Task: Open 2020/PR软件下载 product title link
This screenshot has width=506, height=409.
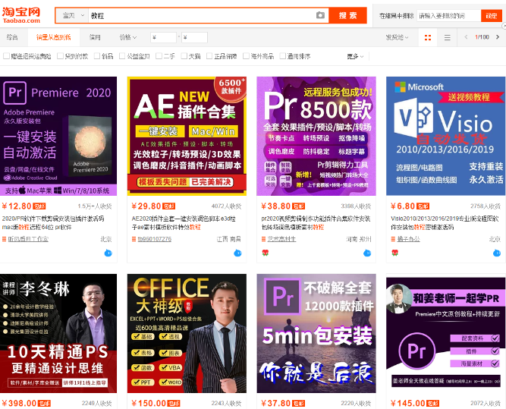Action: pyautogui.click(x=53, y=223)
